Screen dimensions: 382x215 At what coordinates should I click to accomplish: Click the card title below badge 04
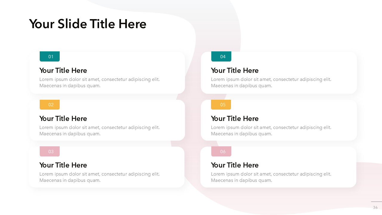coord(235,70)
